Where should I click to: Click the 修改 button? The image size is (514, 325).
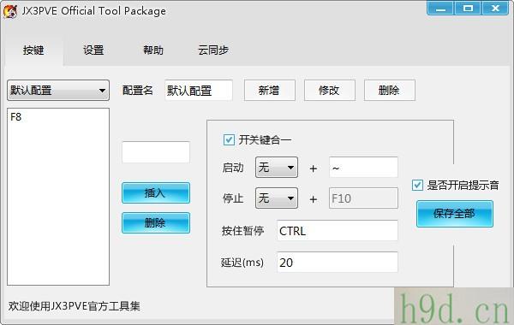(330, 90)
